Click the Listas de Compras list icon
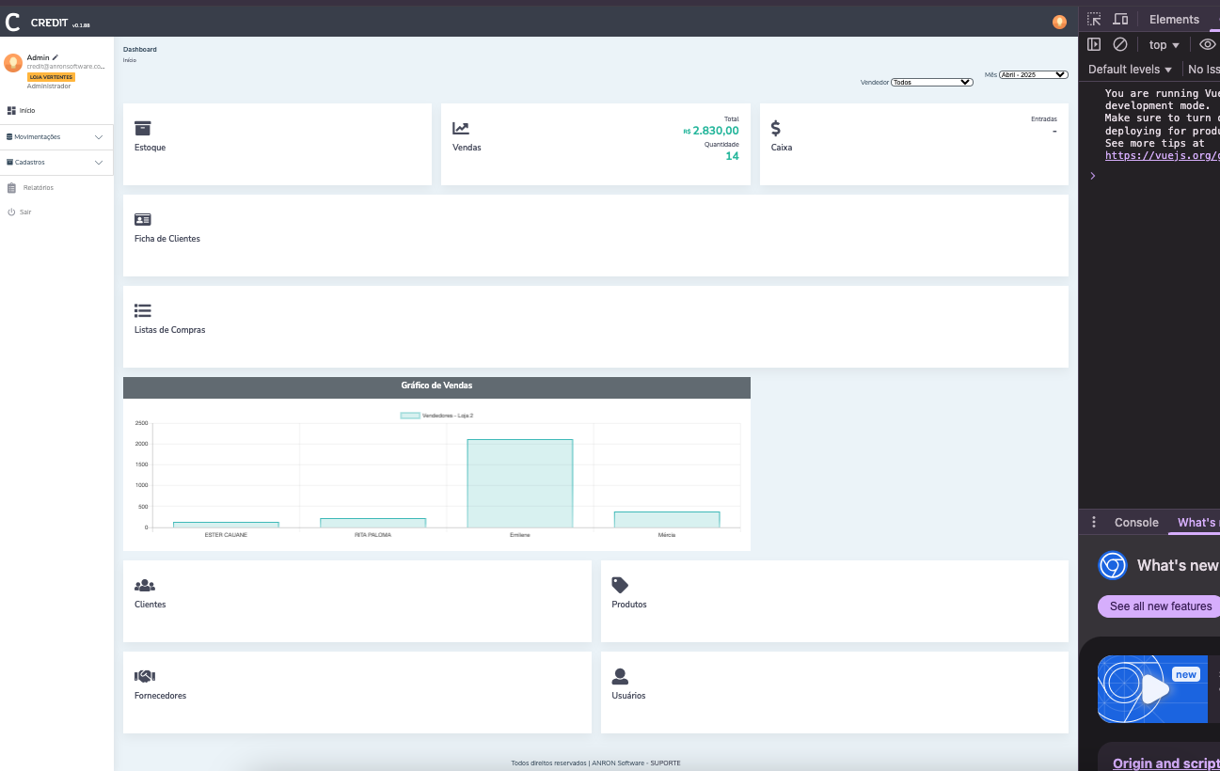Viewport: 1220px width, 771px height. [x=143, y=310]
